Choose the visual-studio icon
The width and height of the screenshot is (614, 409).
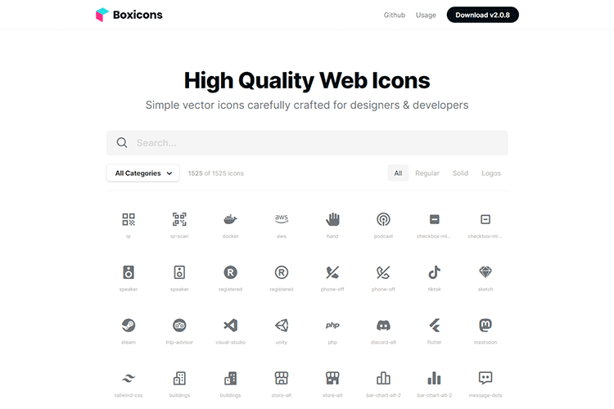[230, 326]
